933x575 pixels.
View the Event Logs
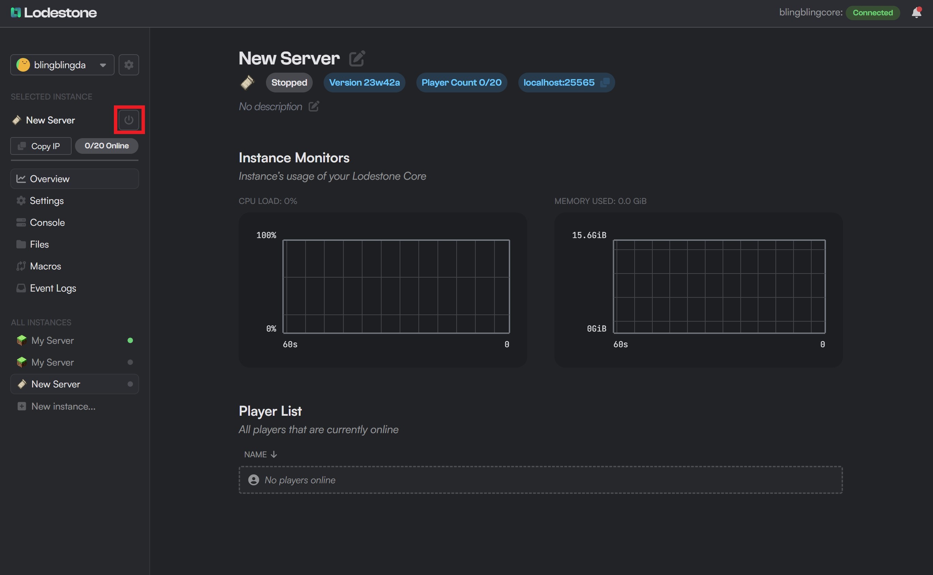53,288
